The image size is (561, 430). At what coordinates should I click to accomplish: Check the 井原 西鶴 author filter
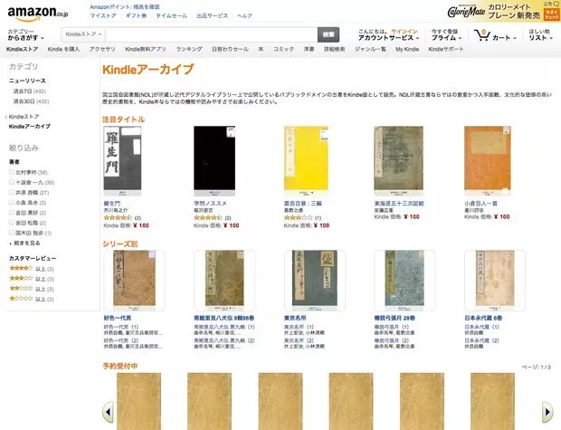tap(12, 192)
